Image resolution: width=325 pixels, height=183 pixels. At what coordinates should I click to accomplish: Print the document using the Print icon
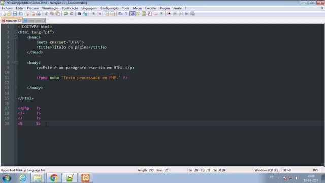click(39, 14)
